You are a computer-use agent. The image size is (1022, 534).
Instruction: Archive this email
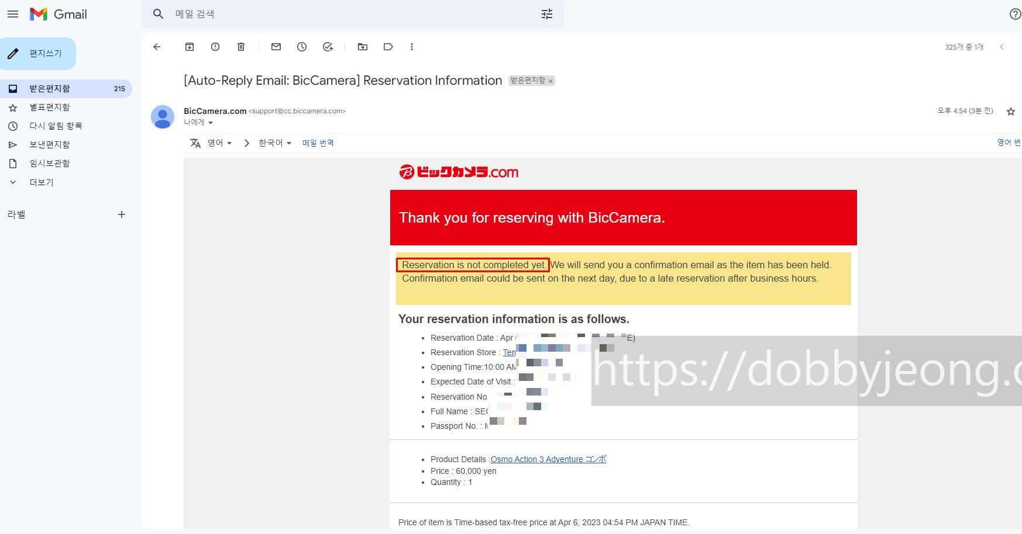point(190,47)
